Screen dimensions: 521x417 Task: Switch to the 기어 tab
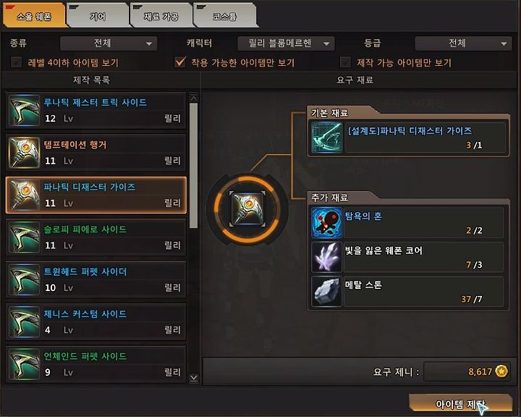pyautogui.click(x=98, y=16)
